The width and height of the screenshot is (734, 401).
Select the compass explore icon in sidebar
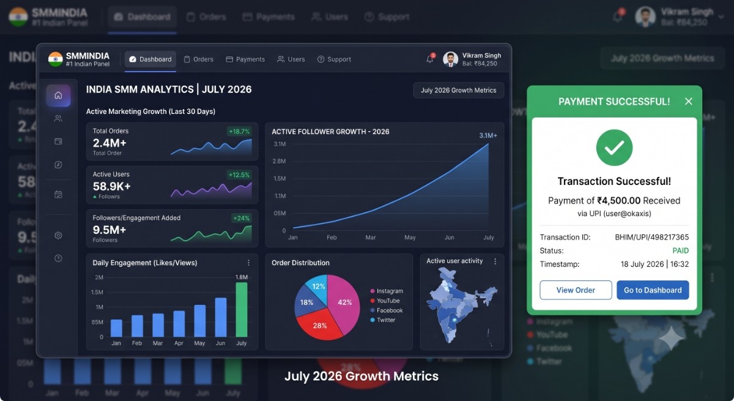[x=58, y=165]
